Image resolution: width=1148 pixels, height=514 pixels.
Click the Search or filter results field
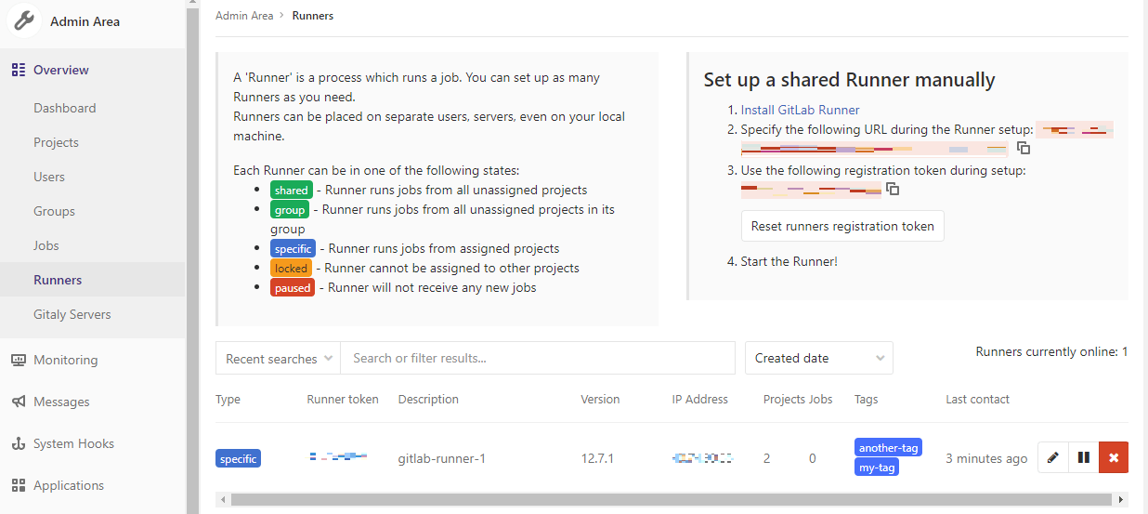[537, 358]
